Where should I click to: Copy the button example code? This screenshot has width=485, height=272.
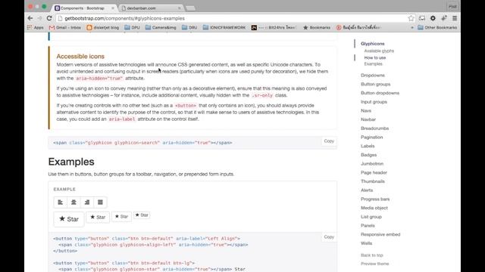tap(329, 236)
